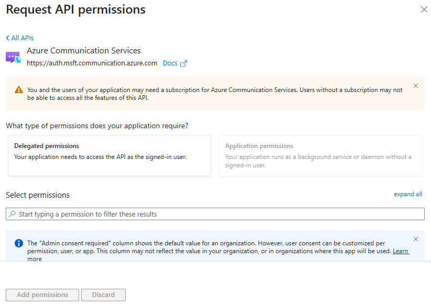This screenshot has height=306, width=431.
Task: Click the Discard button
Action: point(103,294)
